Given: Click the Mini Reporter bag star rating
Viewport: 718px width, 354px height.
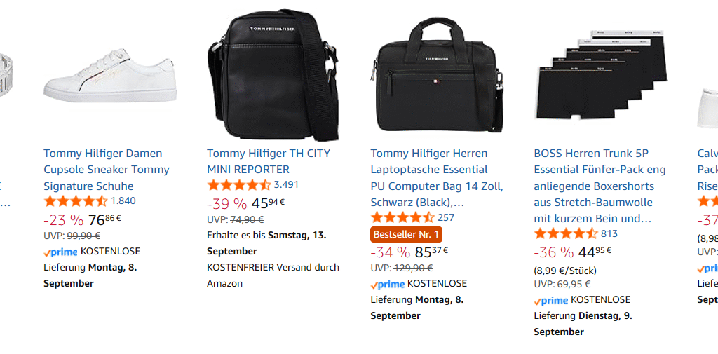Looking at the screenshot, I should 239,185.
